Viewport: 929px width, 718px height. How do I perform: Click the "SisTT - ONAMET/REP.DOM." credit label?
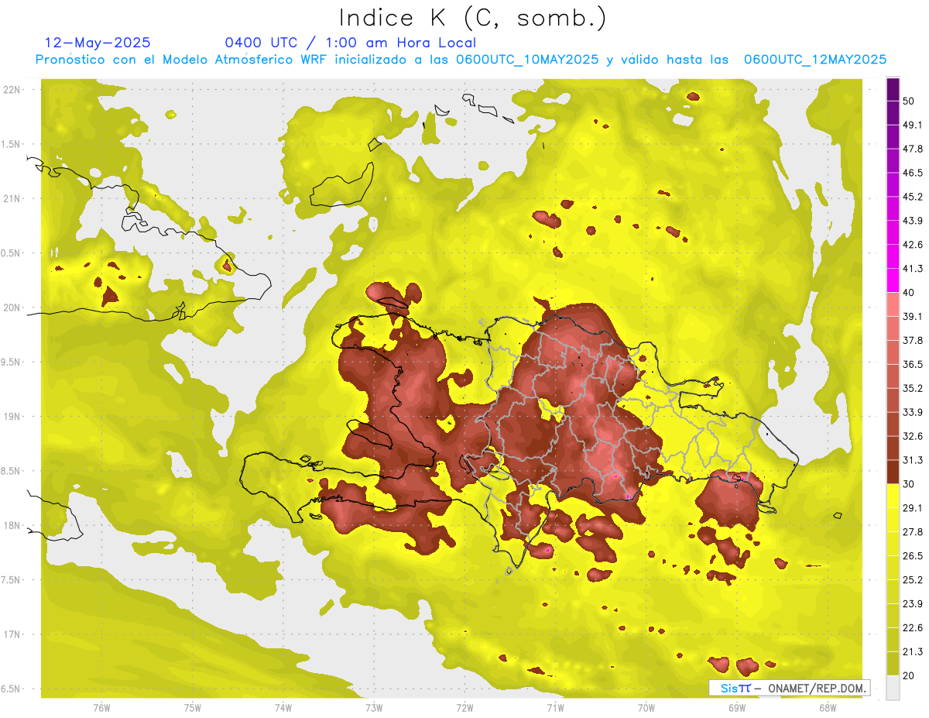pyautogui.click(x=790, y=688)
